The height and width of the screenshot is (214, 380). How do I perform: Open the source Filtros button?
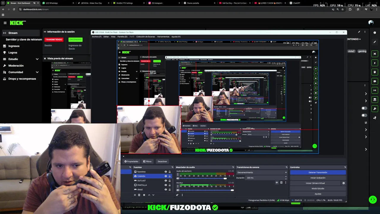click(147, 161)
